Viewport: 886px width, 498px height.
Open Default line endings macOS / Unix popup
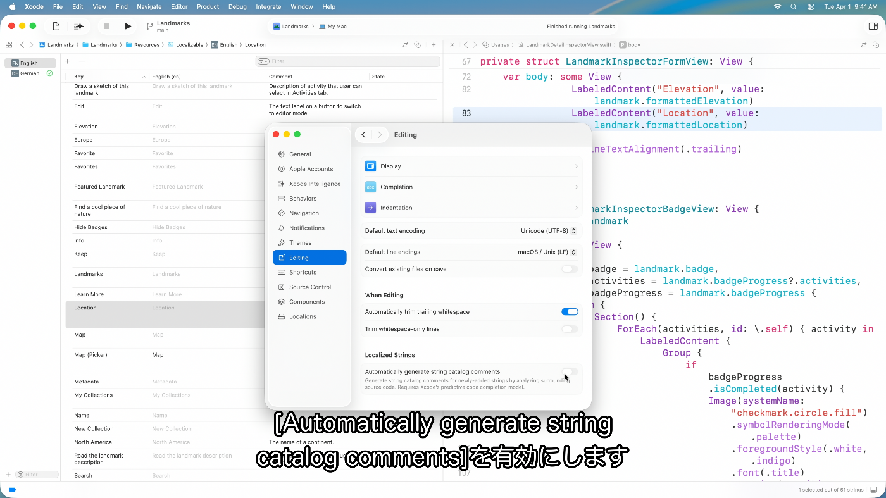point(547,252)
